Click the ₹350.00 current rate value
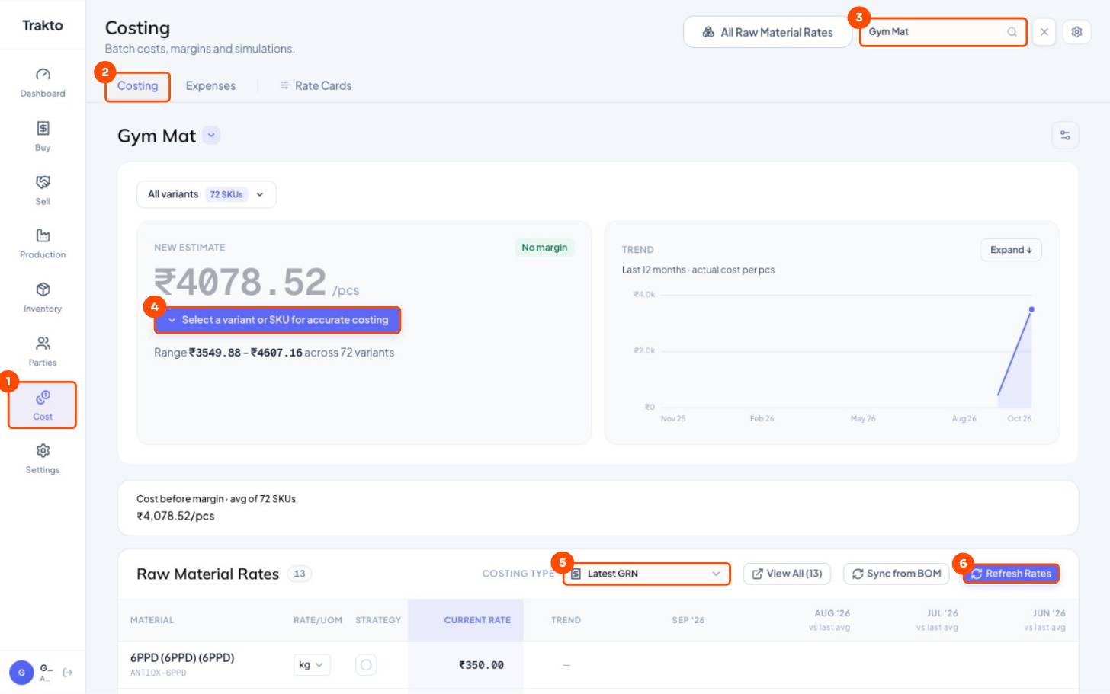This screenshot has height=694, width=1110. [481, 665]
